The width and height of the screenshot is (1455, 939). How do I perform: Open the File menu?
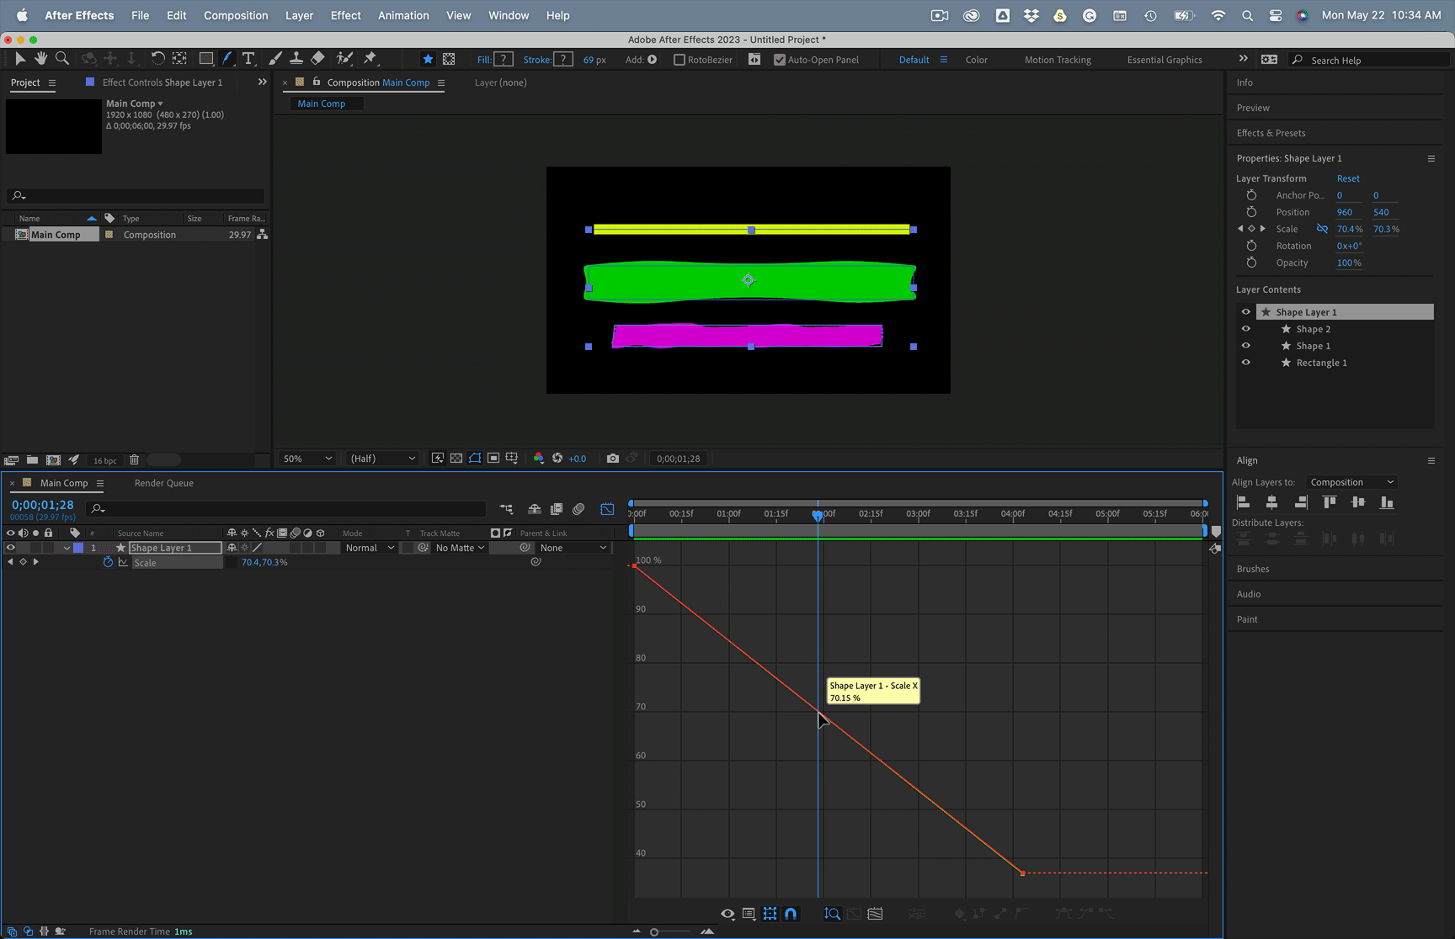pyautogui.click(x=140, y=15)
